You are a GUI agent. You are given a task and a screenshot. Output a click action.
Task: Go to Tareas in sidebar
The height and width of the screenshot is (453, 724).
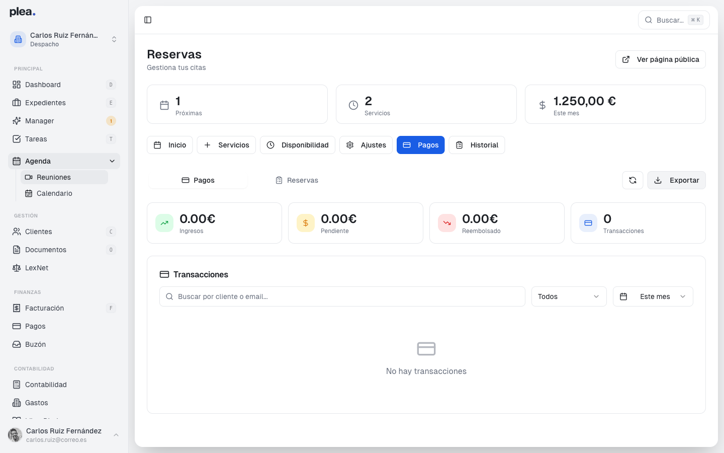pos(64,139)
